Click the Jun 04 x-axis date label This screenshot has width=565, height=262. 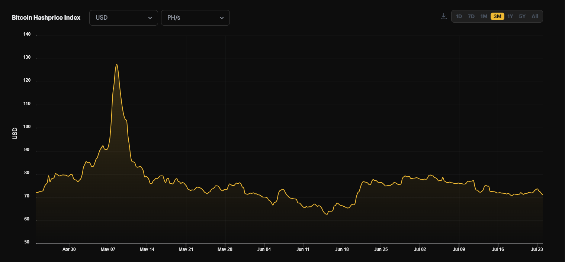pos(264,249)
